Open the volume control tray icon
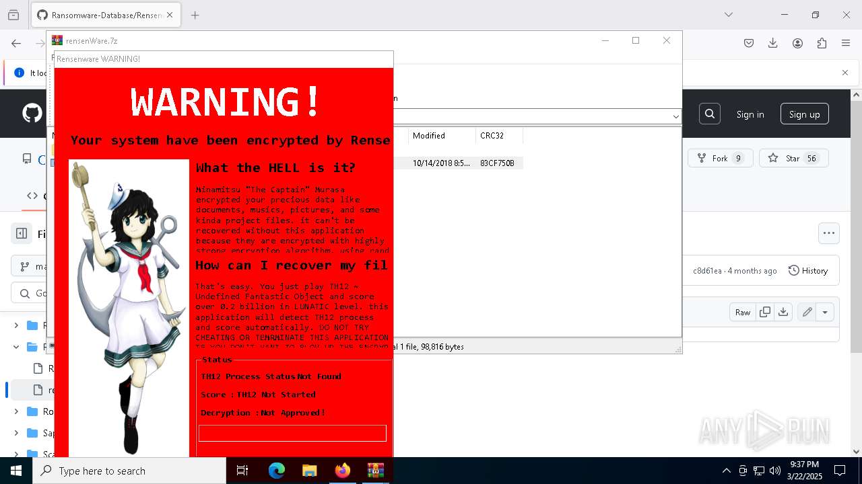 (774, 471)
